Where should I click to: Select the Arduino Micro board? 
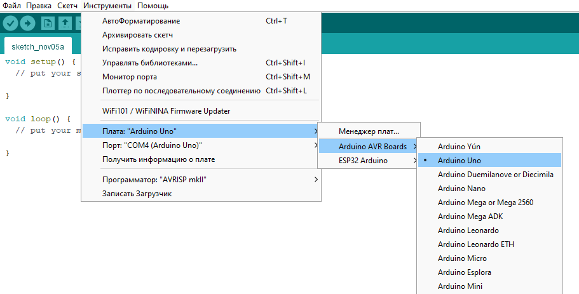(x=489, y=258)
